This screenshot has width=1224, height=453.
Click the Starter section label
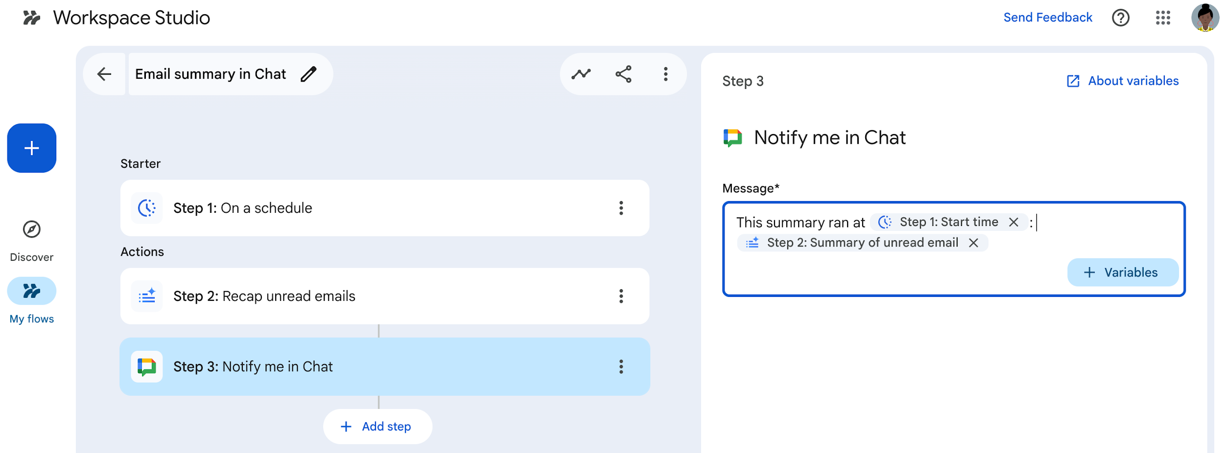point(141,164)
